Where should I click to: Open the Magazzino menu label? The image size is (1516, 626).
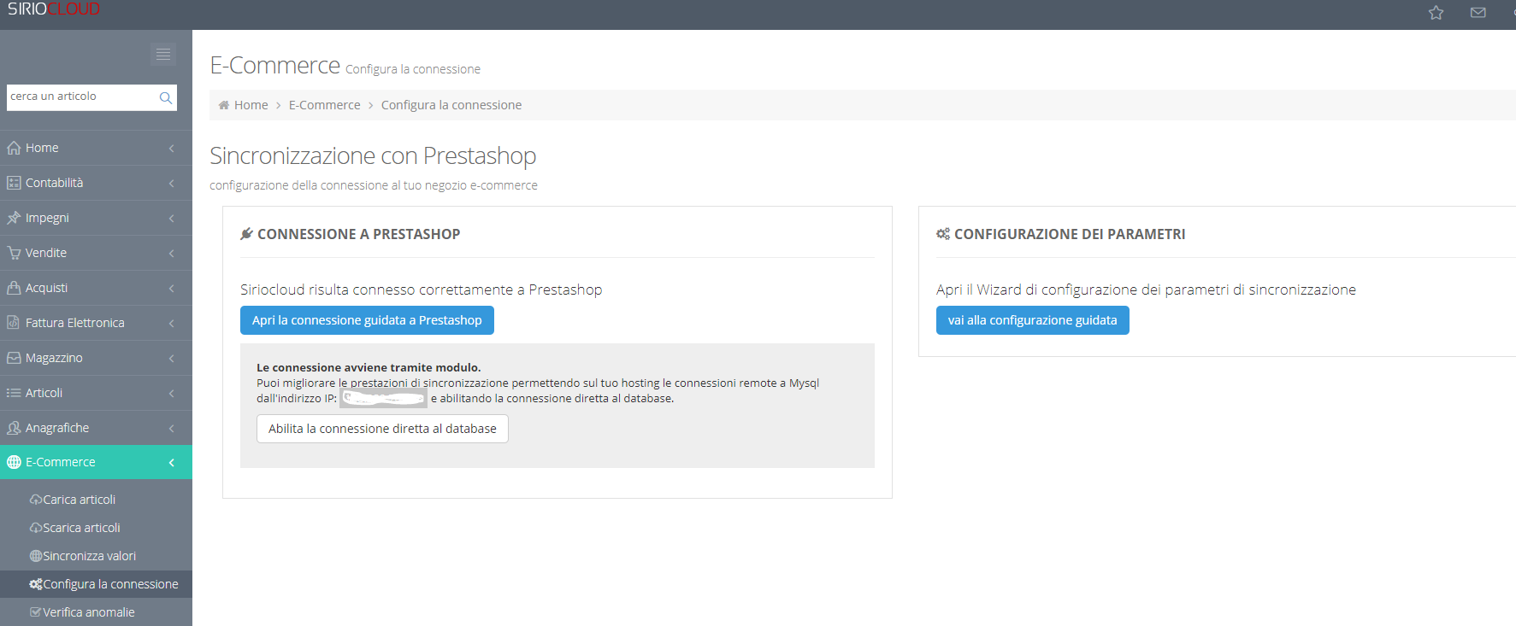pyautogui.click(x=54, y=358)
